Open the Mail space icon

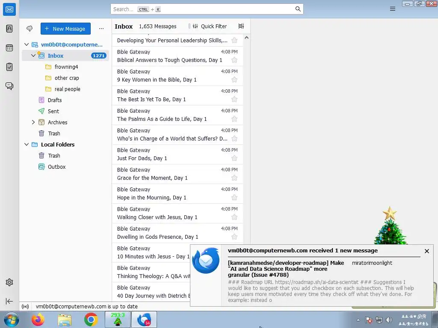coord(9,9)
